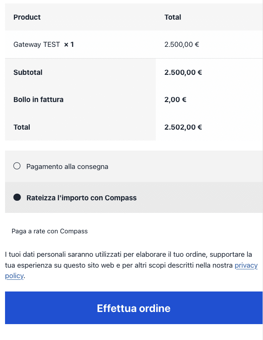This screenshot has height=340, width=263.
Task: Click the product line price 2.500,00 €
Action: 181,44
